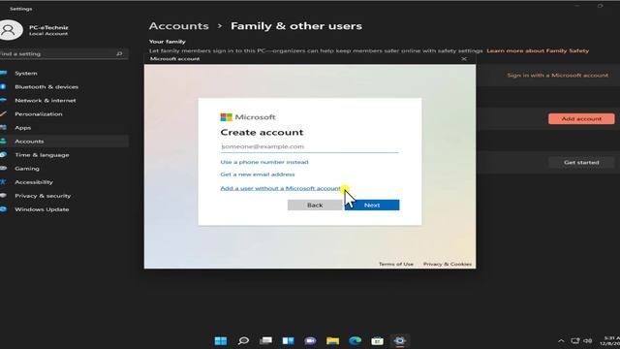Open the Privacy & Cookies link

coord(448,264)
